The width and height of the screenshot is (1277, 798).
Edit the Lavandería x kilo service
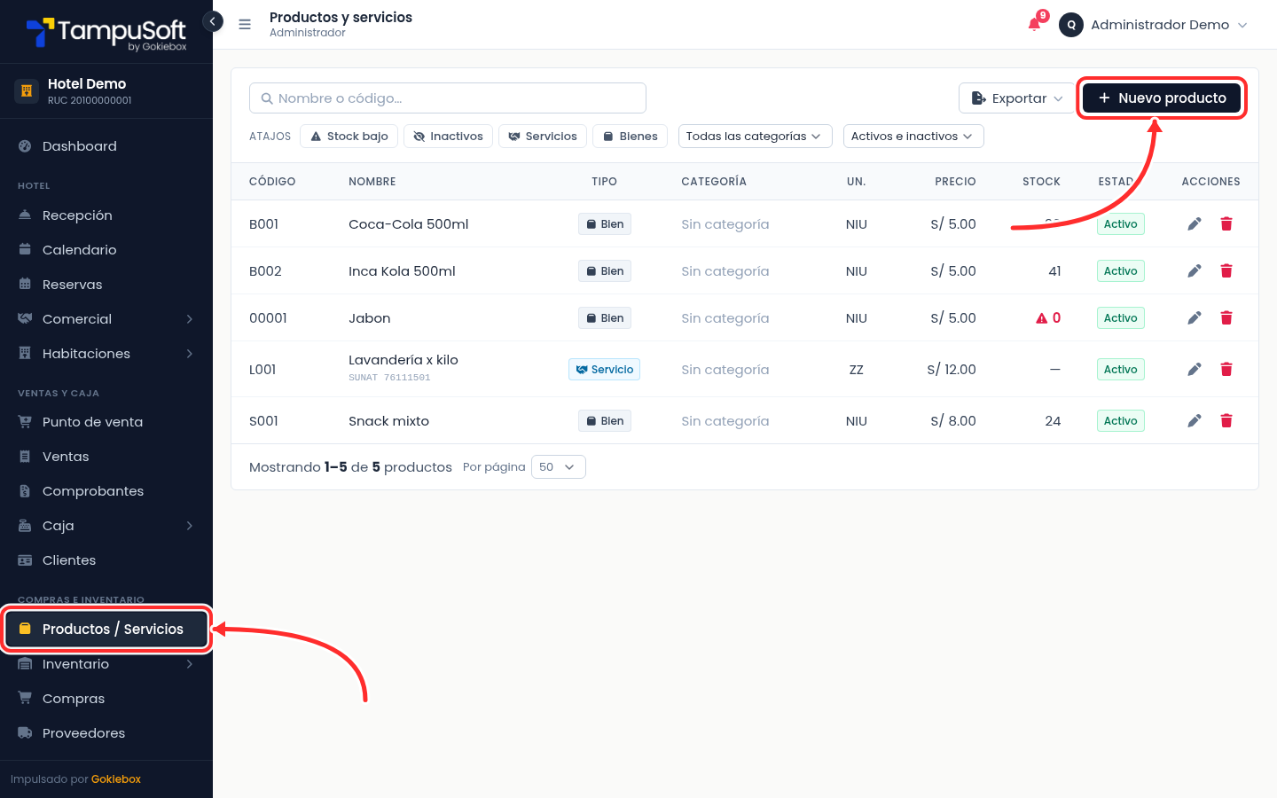pyautogui.click(x=1195, y=370)
